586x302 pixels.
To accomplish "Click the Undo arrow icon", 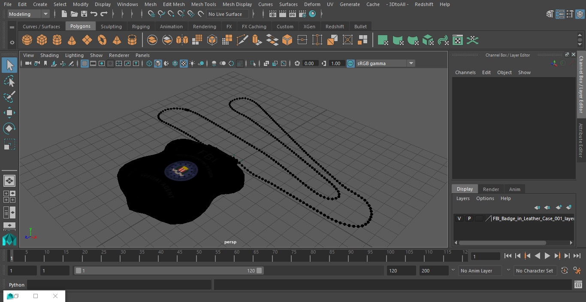I will pyautogui.click(x=94, y=14).
